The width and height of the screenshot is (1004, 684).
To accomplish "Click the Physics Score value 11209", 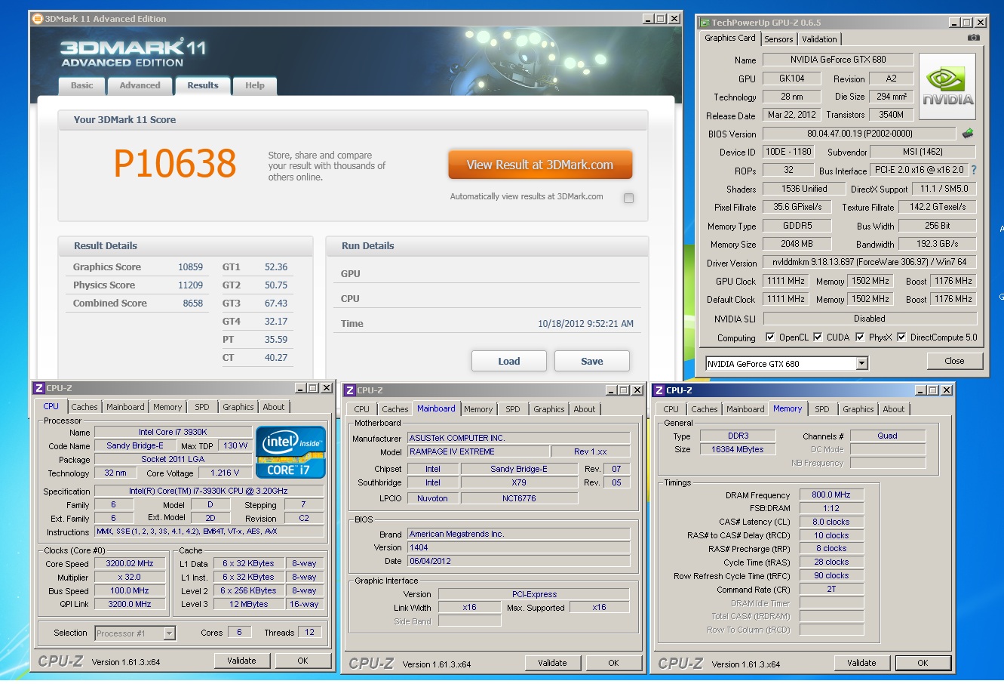I will (190, 285).
